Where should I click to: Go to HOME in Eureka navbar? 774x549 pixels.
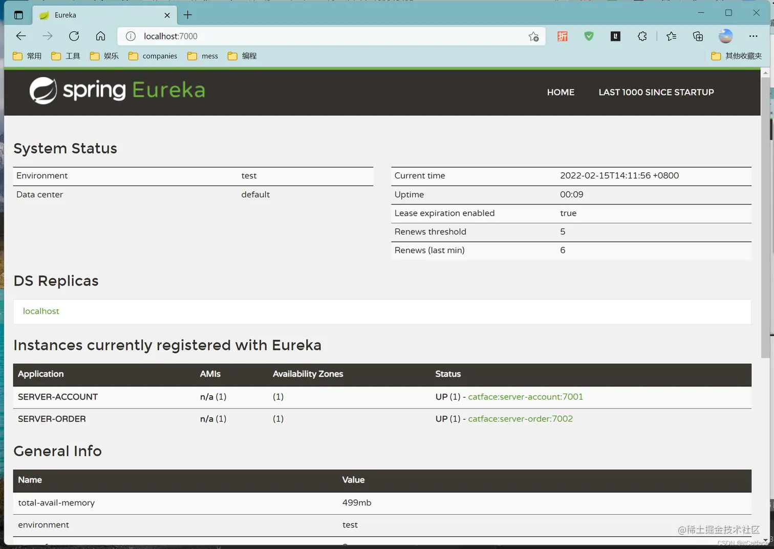(561, 93)
